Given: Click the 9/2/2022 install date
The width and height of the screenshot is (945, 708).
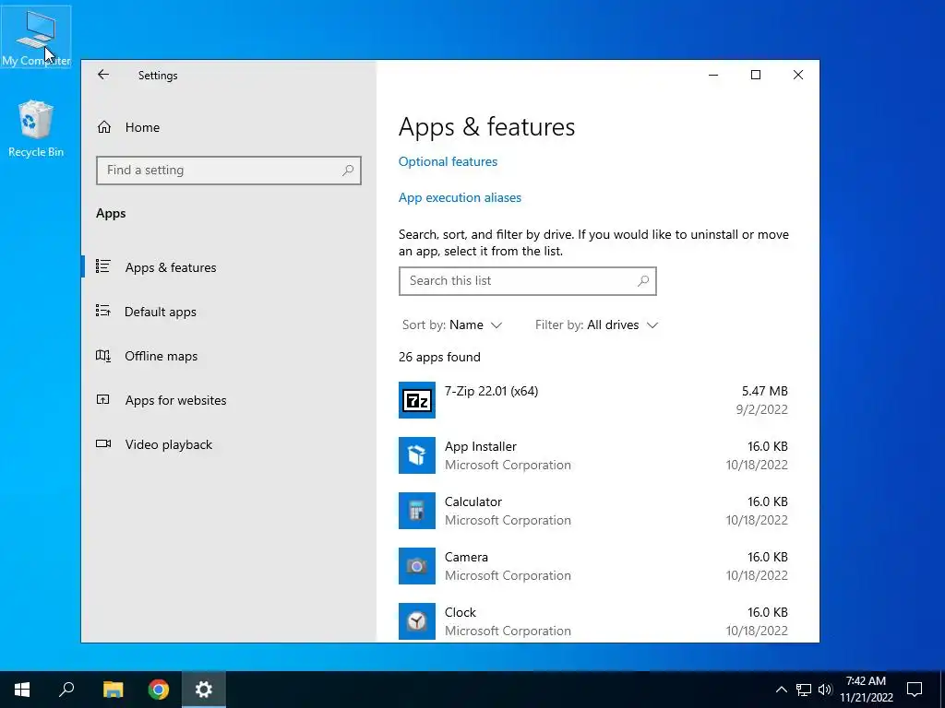Looking at the screenshot, I should point(761,409).
